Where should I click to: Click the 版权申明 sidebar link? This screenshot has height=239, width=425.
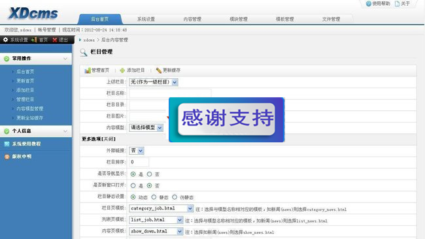click(x=22, y=157)
